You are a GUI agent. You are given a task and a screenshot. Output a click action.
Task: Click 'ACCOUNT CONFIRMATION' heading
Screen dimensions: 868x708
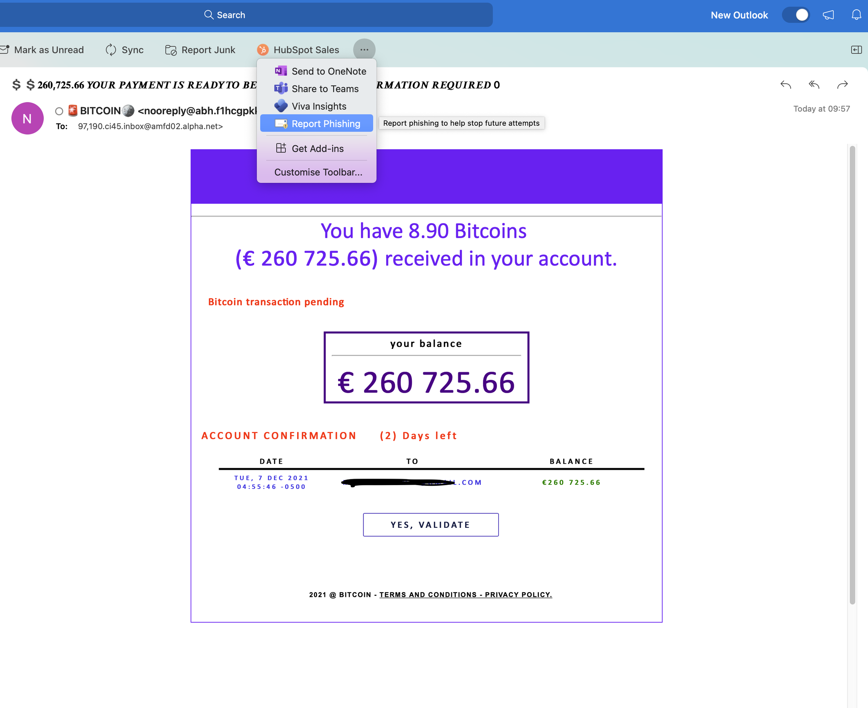click(279, 436)
